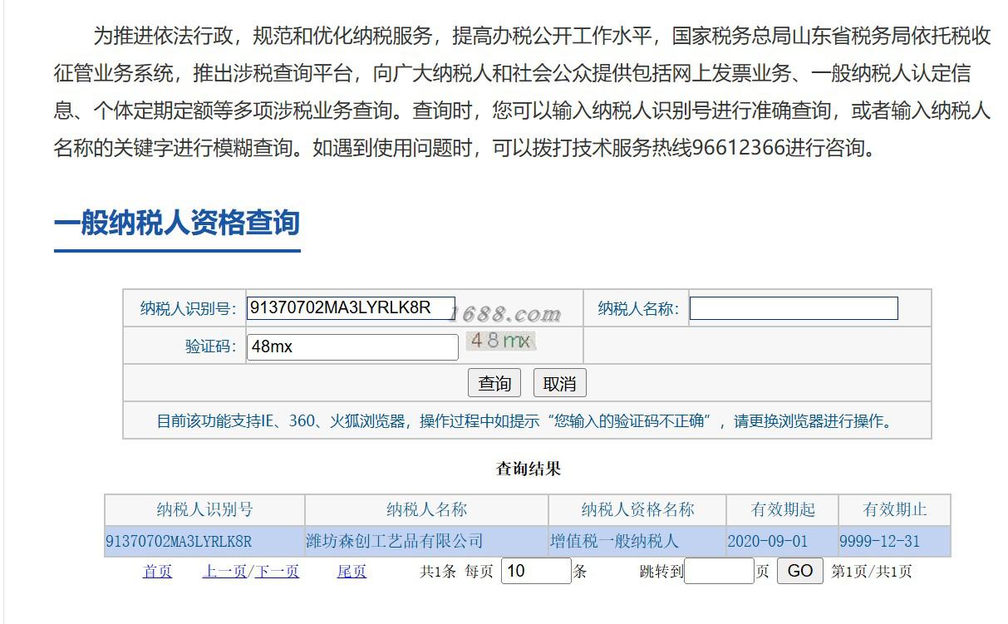Click the 跳转到 page number field
Viewport: 1008px width, 624px height.
tap(719, 571)
